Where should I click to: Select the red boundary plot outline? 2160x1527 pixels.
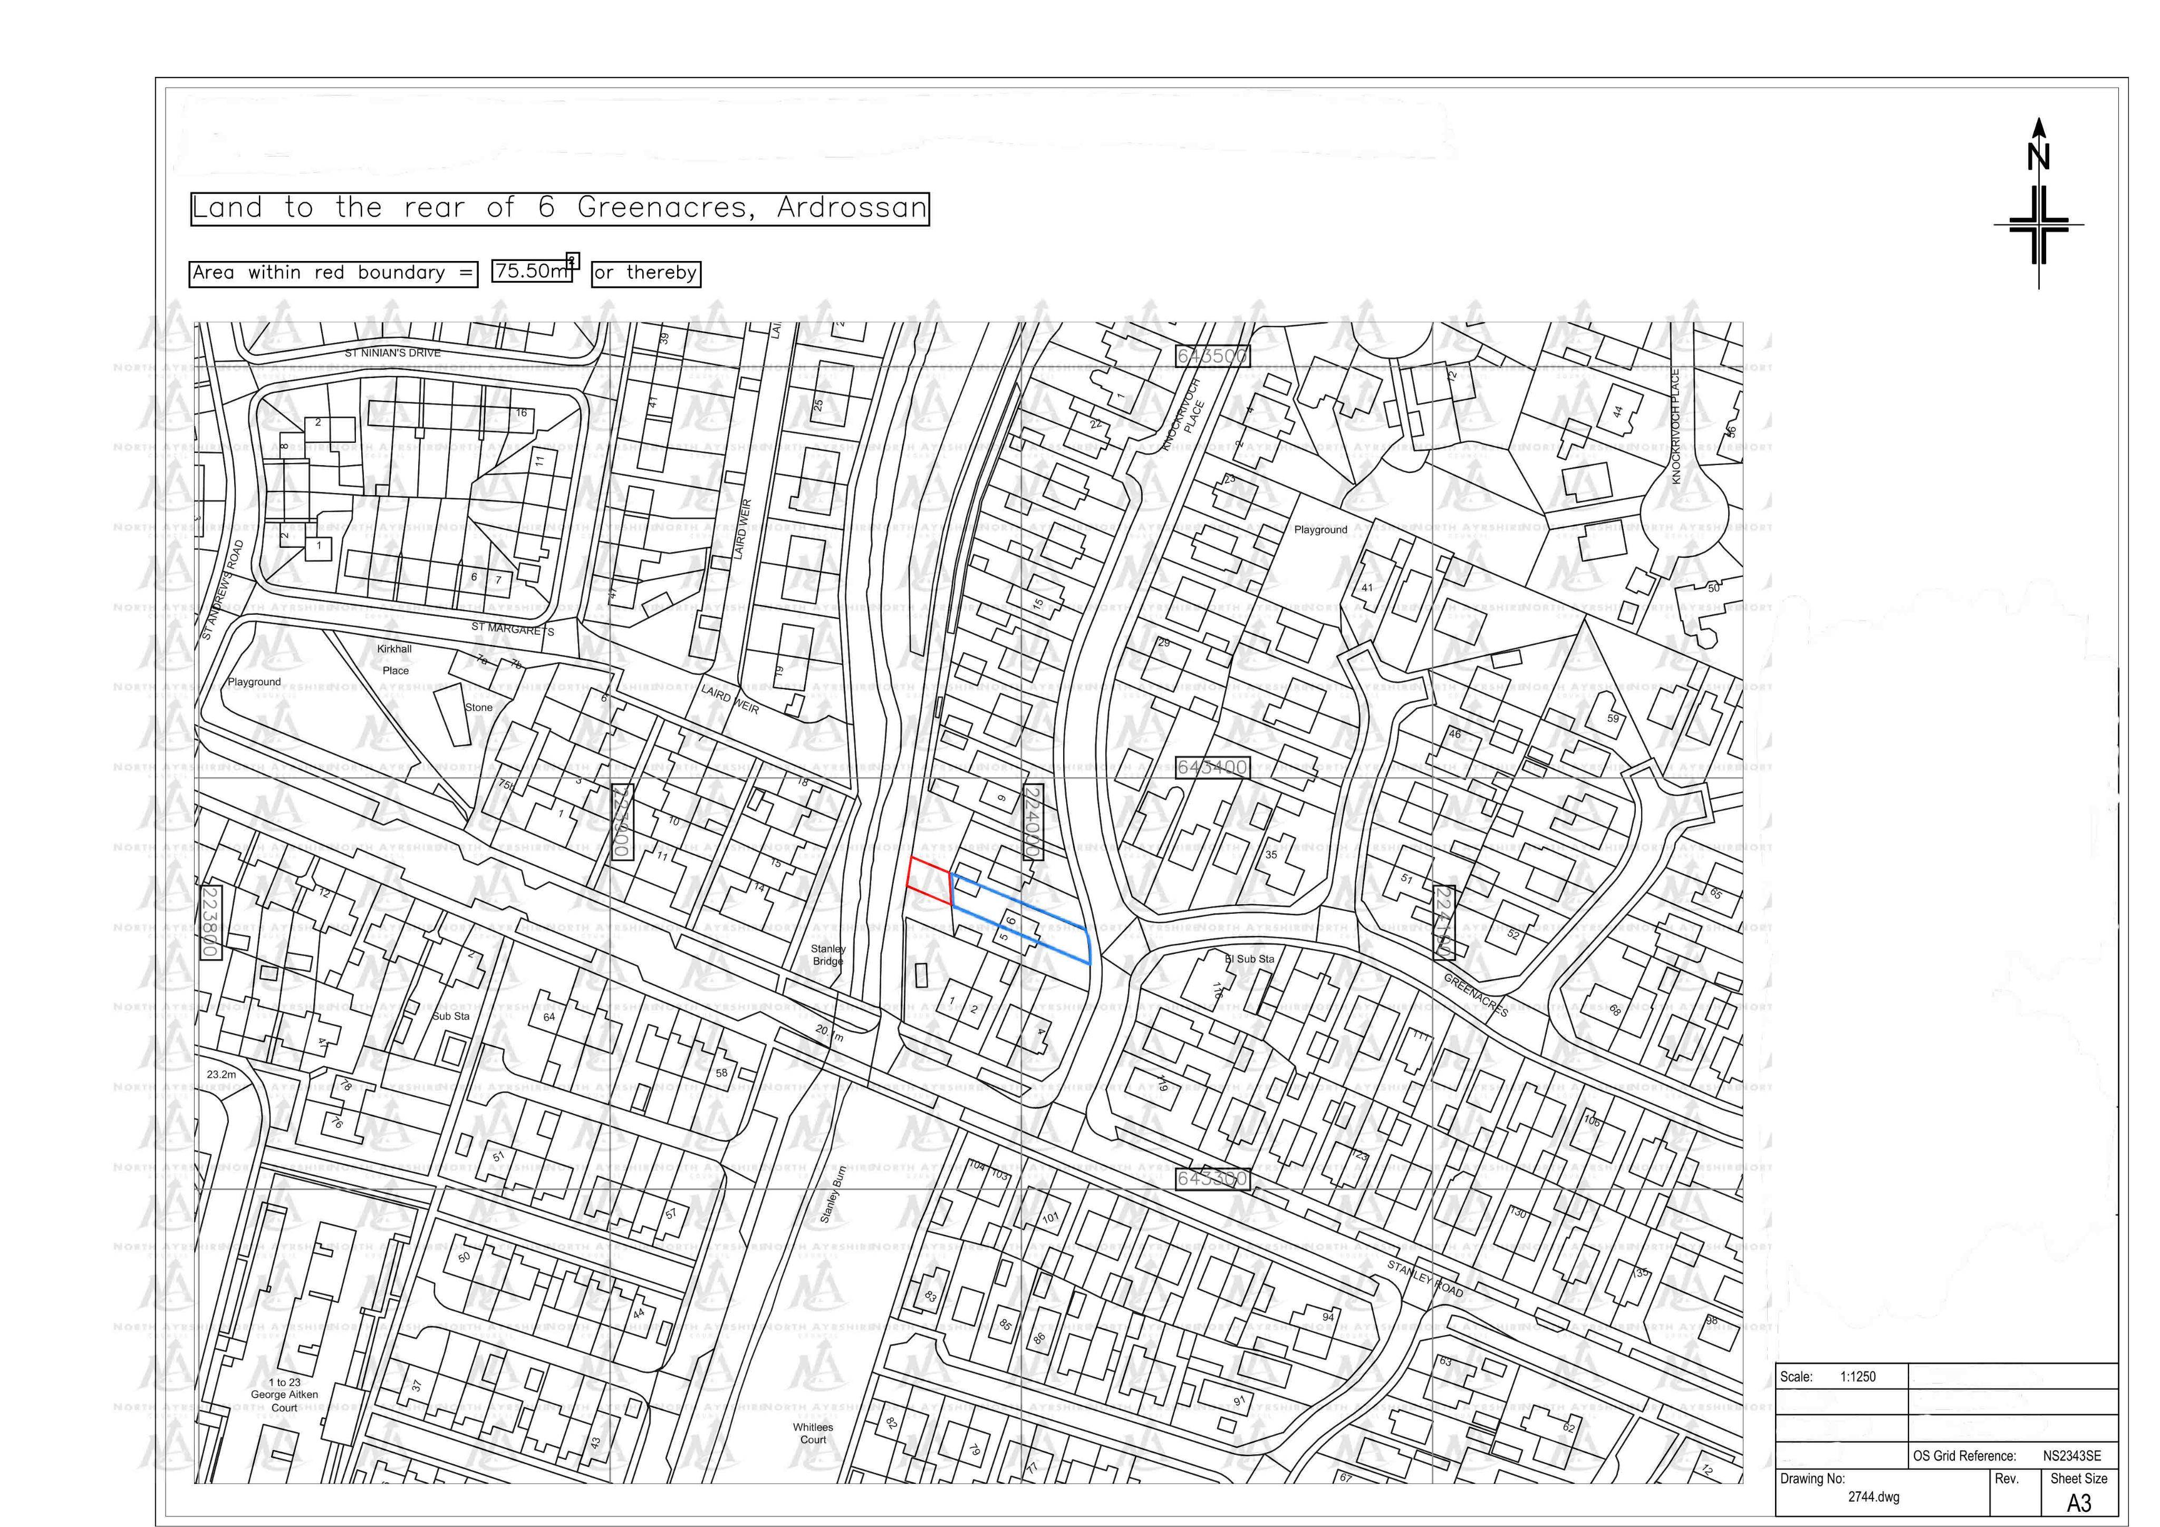[x=930, y=882]
